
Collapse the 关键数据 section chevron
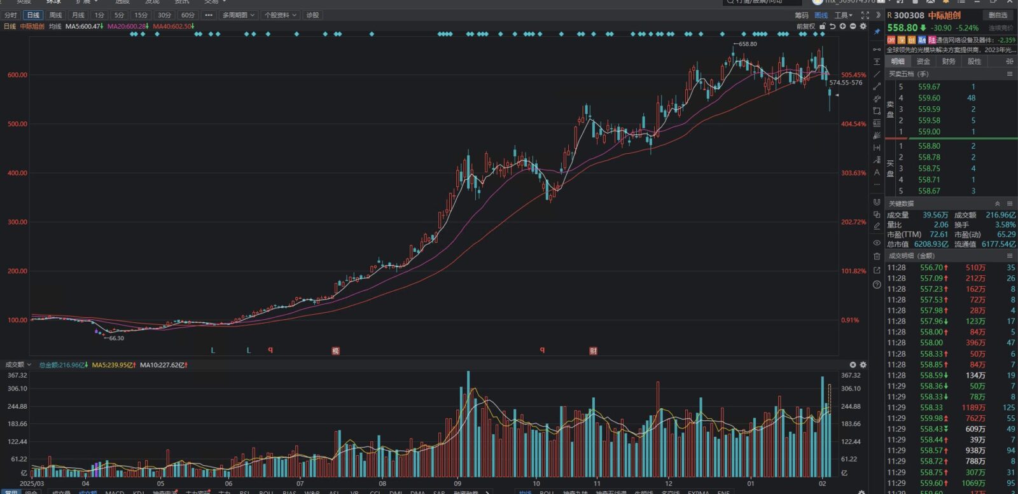[x=997, y=204]
